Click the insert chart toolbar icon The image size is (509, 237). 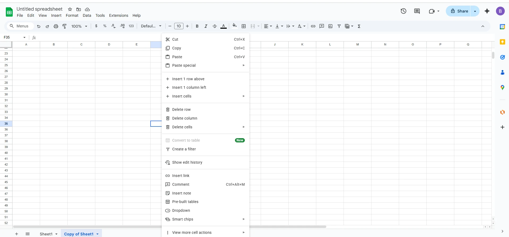click(330, 26)
